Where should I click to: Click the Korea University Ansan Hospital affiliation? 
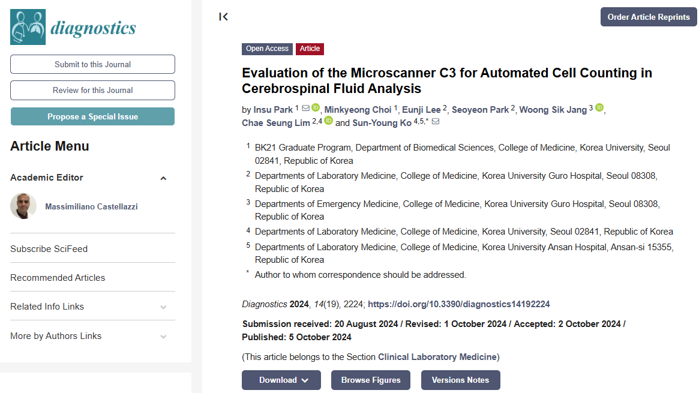[x=464, y=253]
